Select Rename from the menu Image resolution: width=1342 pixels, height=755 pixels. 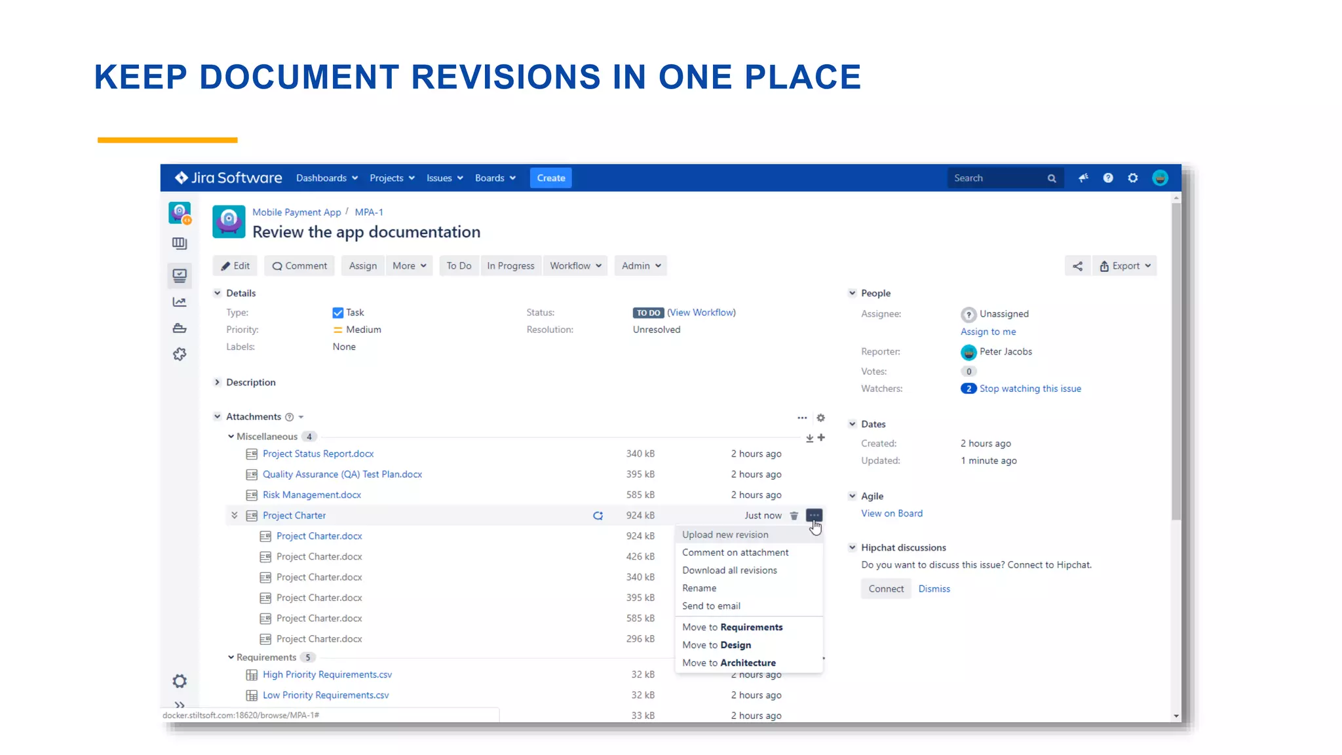[x=748, y=588]
